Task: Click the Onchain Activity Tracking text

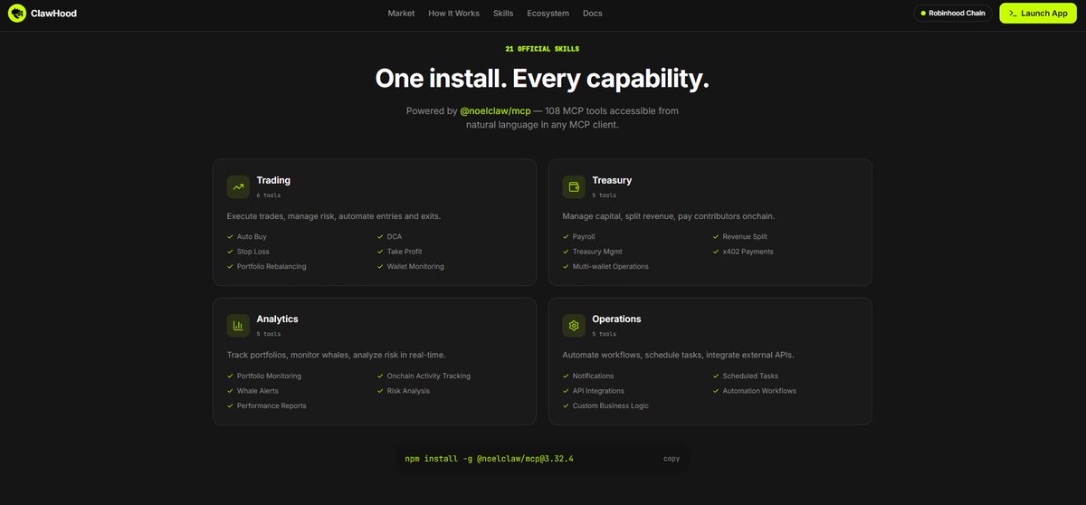Action: click(x=429, y=376)
